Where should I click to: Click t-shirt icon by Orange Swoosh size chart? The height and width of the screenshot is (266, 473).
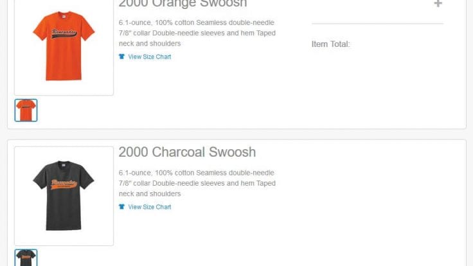pos(121,57)
